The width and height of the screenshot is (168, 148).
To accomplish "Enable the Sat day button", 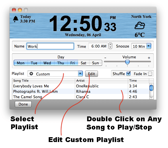I will point(83,63).
